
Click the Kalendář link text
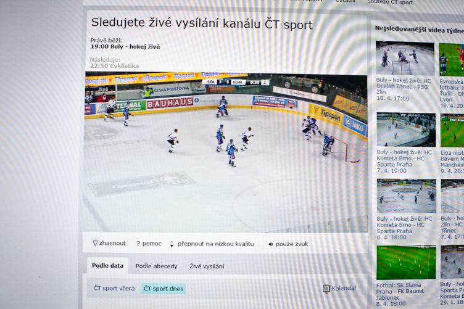(x=344, y=288)
